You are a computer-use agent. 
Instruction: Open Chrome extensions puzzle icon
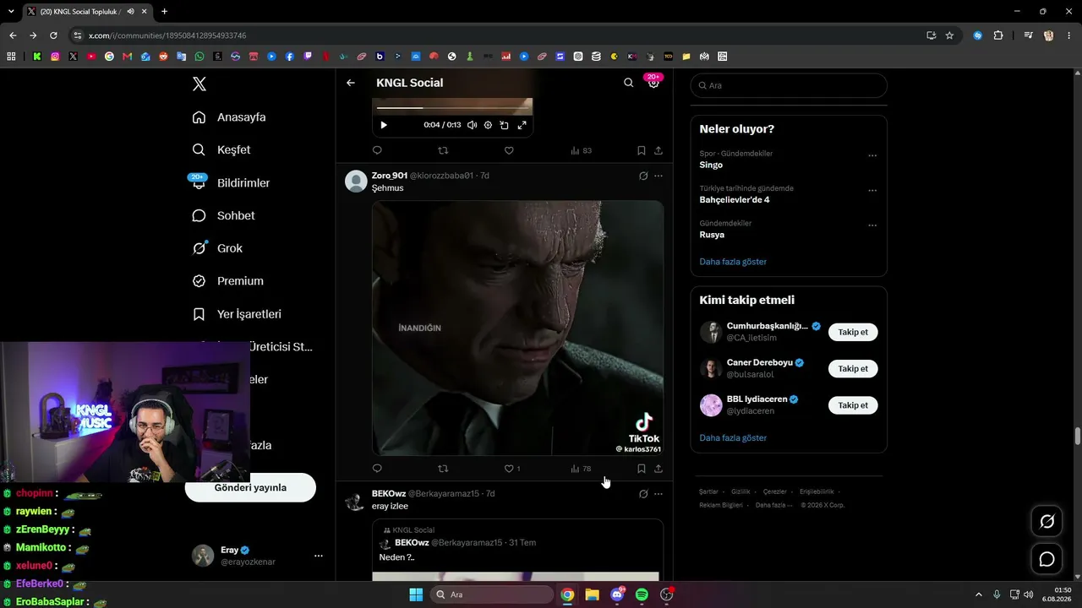tap(998, 35)
